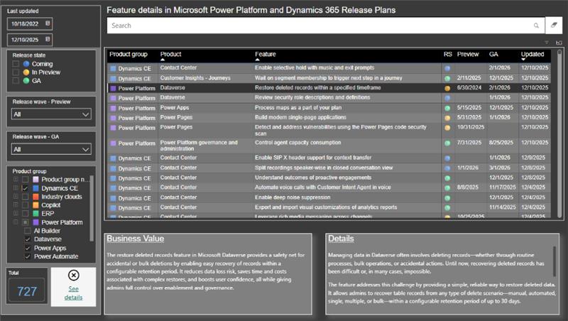This screenshot has width=568, height=321.
Task: Click the magnifier icon in search box
Action: click(x=536, y=26)
